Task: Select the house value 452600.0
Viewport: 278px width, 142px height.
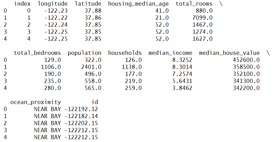Action: click(246, 60)
